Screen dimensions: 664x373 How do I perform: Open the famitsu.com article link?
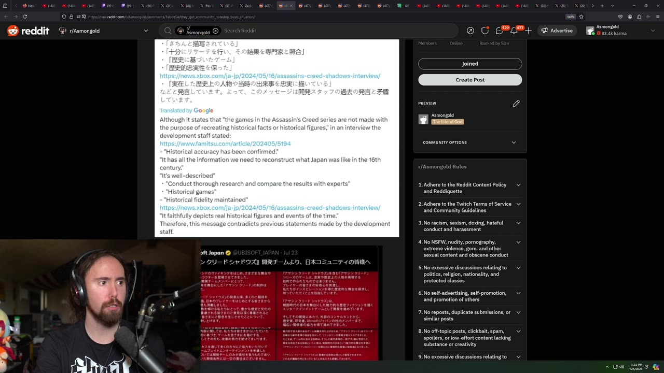click(225, 144)
